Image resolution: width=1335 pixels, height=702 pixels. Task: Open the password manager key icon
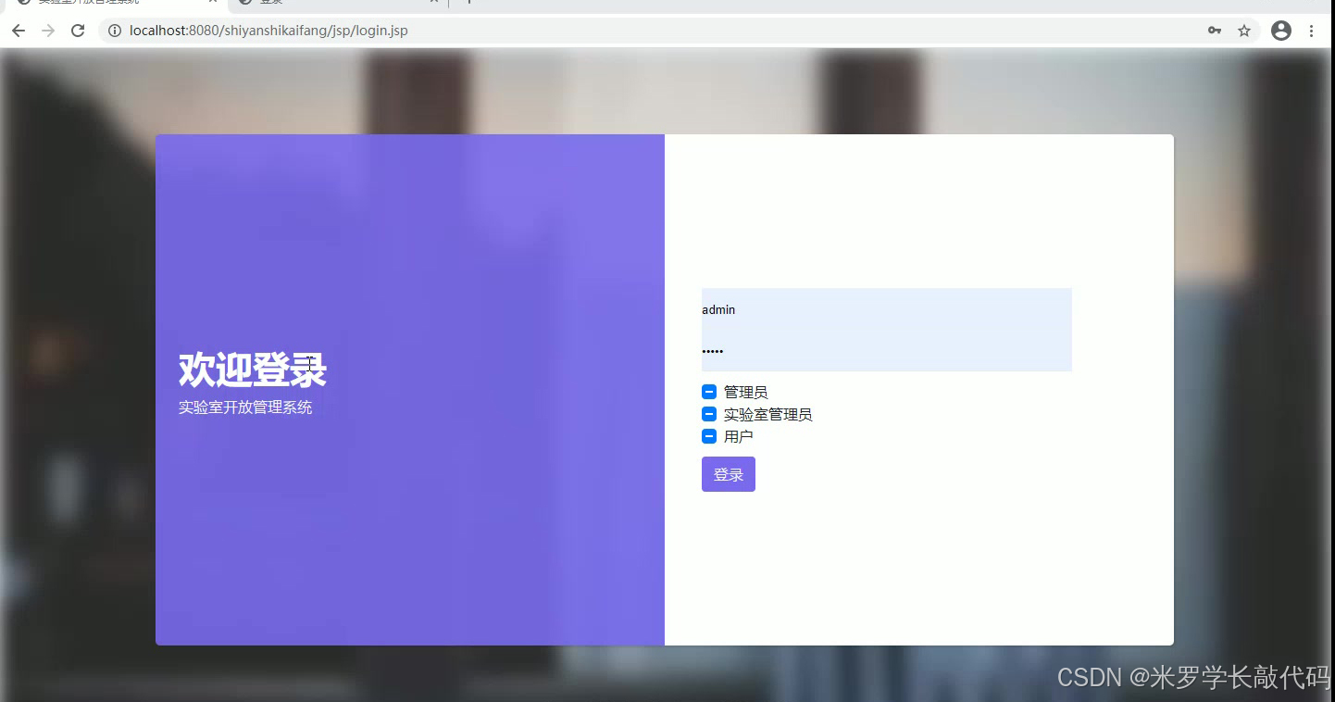tap(1214, 30)
